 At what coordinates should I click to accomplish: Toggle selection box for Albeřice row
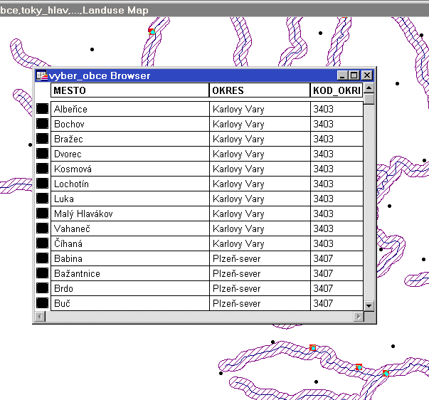click(x=43, y=109)
